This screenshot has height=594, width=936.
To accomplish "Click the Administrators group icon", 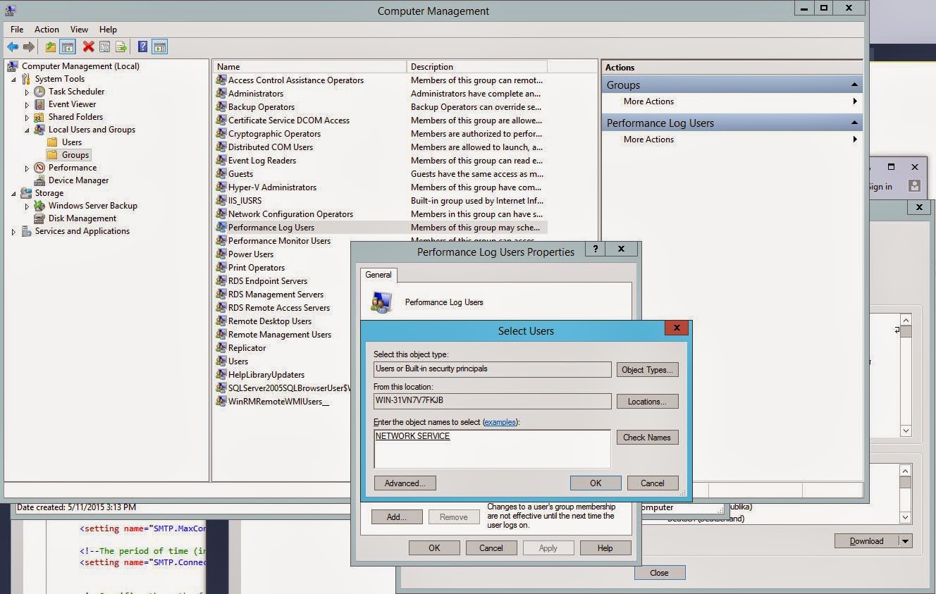I will click(x=221, y=94).
